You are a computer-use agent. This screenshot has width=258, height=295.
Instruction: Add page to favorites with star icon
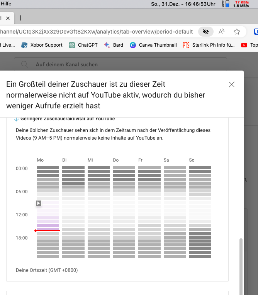click(237, 32)
